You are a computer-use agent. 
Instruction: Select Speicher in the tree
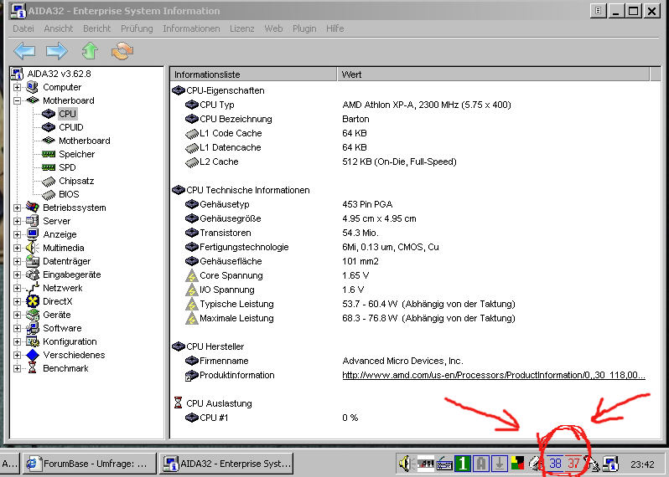[x=76, y=154]
